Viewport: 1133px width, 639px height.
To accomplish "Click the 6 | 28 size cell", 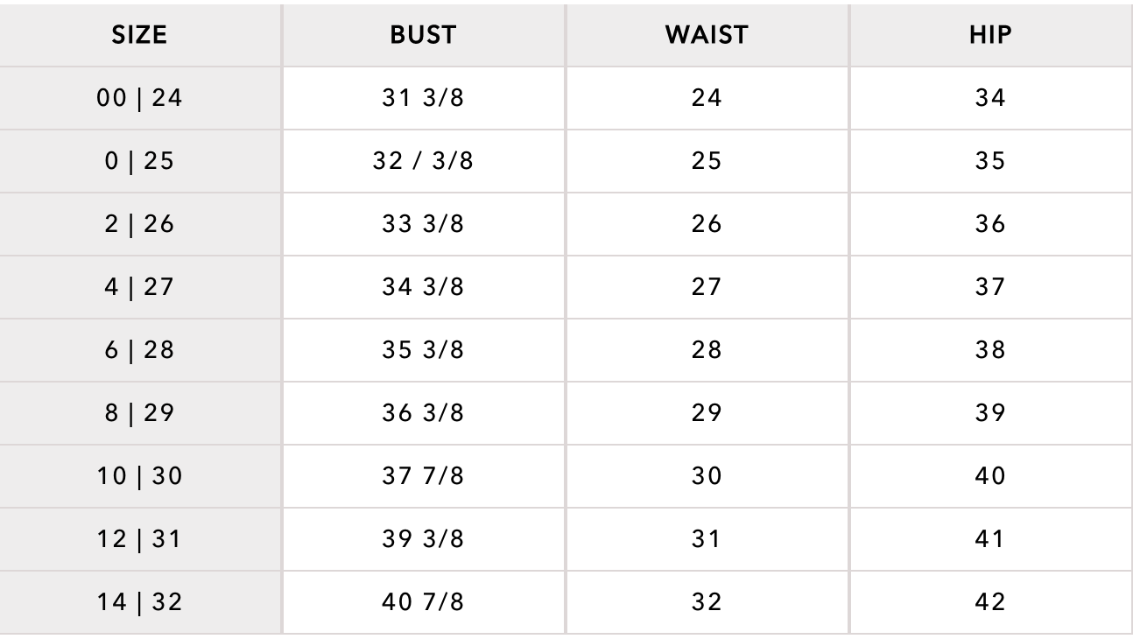I will (x=140, y=350).
